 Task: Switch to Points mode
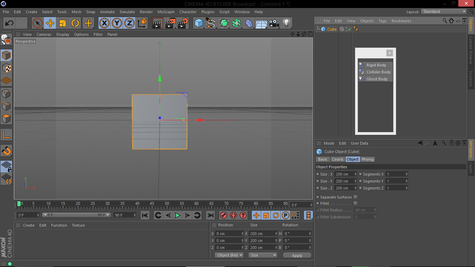tap(6, 93)
